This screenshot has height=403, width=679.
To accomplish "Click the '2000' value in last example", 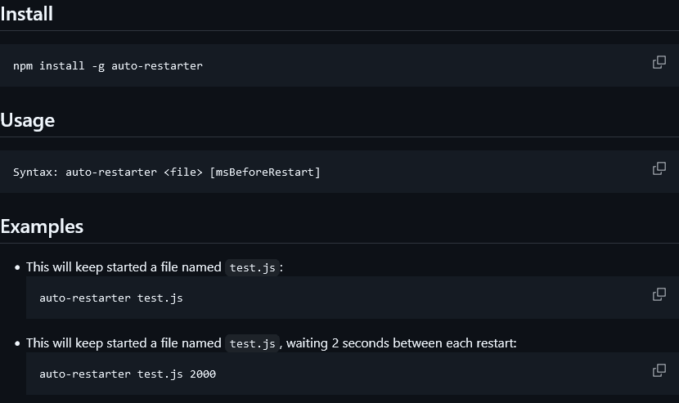I will pos(203,374).
